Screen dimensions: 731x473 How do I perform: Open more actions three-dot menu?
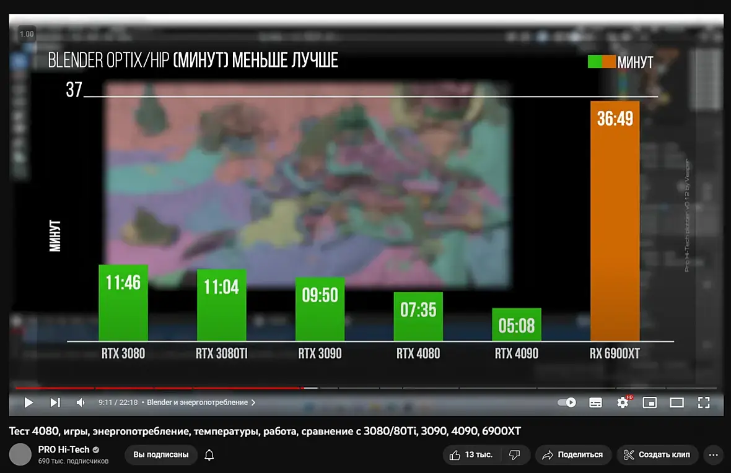(713, 455)
